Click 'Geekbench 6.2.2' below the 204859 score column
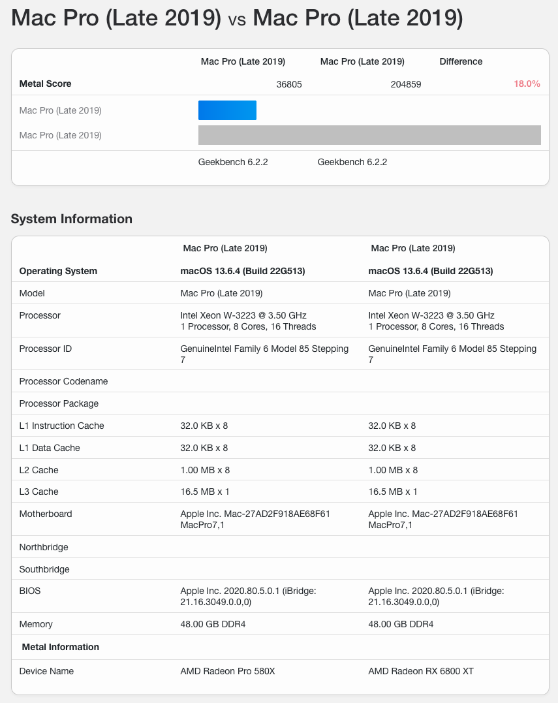Viewport: 558px width, 703px height. [352, 162]
